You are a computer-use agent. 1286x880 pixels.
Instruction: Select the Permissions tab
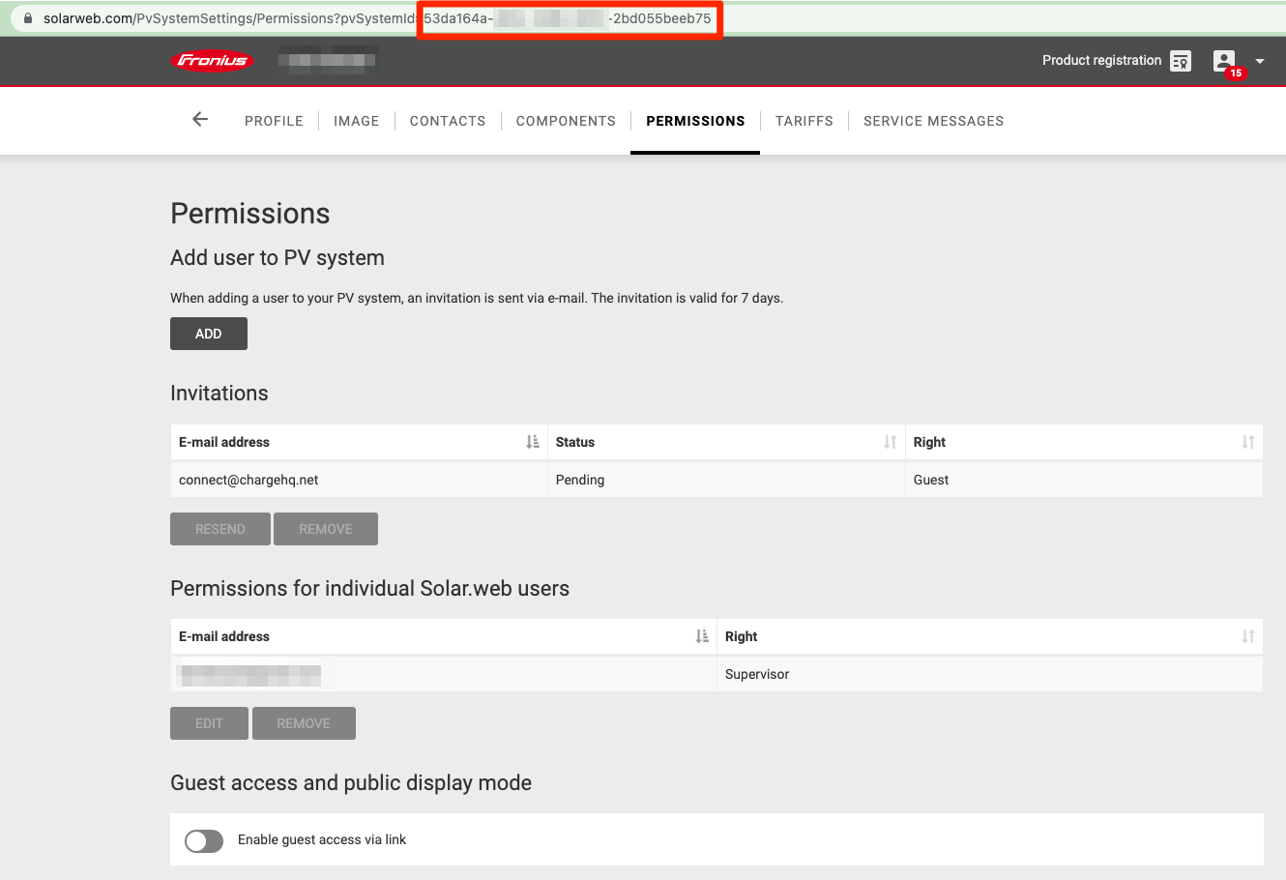(695, 121)
